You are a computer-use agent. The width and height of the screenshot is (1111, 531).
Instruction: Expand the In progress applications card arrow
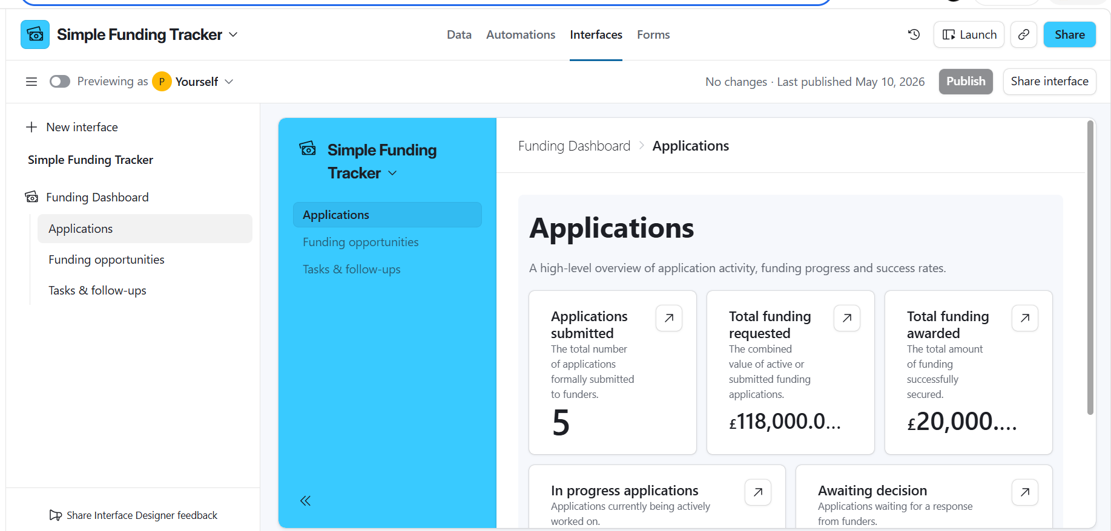tap(758, 492)
